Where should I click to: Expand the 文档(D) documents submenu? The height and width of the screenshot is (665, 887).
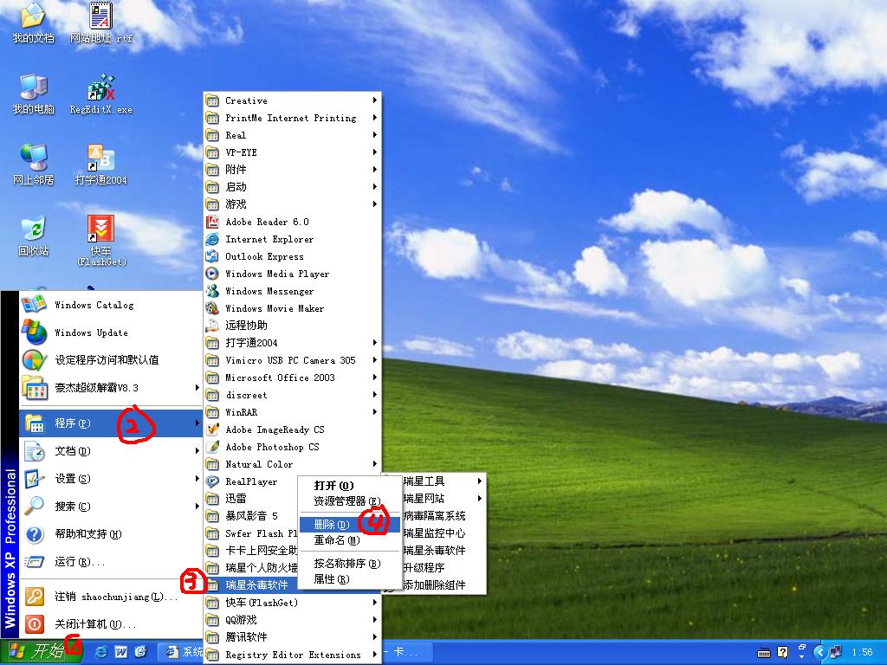[111, 450]
